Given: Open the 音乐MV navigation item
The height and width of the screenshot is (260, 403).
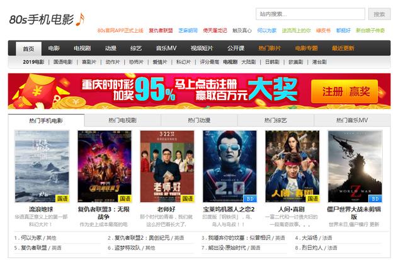Looking at the screenshot, I should [x=166, y=48].
